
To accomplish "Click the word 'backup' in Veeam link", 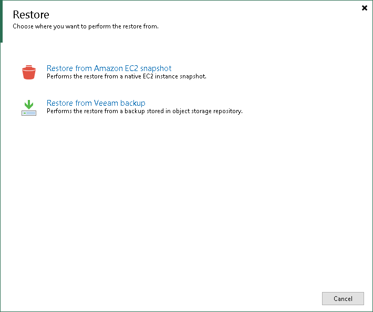I will (133, 103).
